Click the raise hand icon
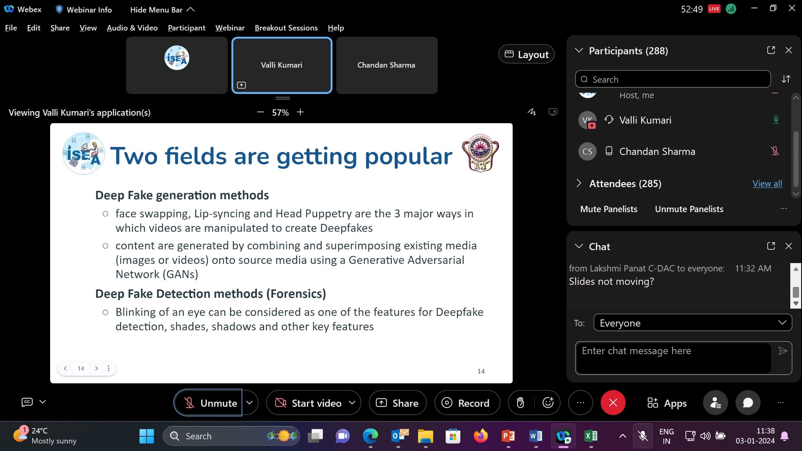The image size is (802, 451). (520, 403)
